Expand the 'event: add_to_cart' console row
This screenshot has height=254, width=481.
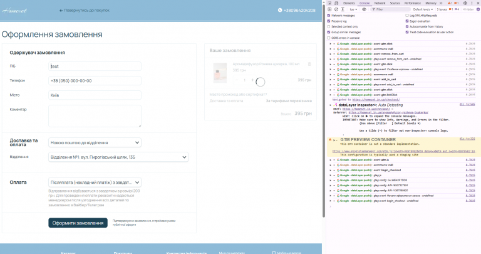331,80
